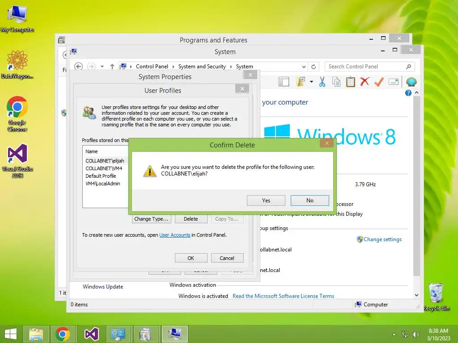Select the COLLABNET\VM4 profile
Screen dimensions: 458x343
tap(104, 168)
